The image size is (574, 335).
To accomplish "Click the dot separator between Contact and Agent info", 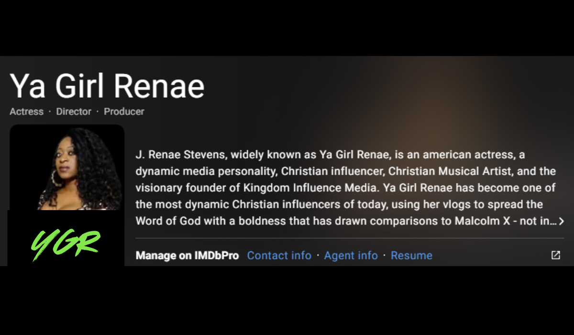I will (x=317, y=256).
